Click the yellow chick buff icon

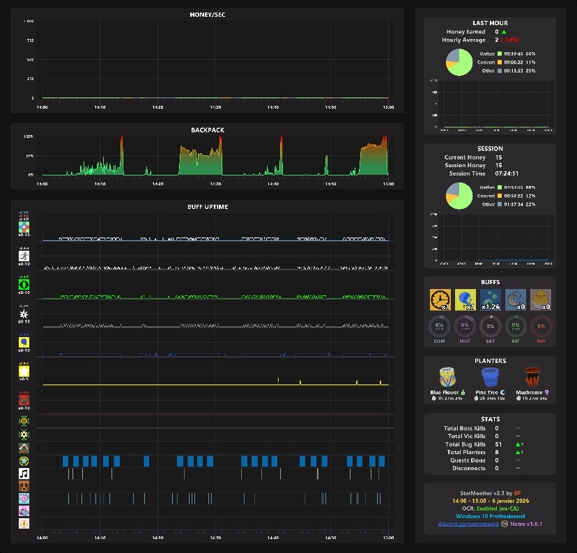(x=541, y=299)
